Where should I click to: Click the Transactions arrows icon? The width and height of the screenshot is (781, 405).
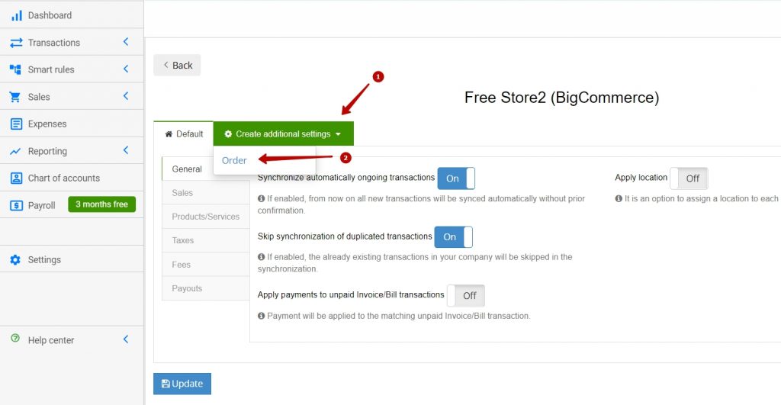[17, 43]
